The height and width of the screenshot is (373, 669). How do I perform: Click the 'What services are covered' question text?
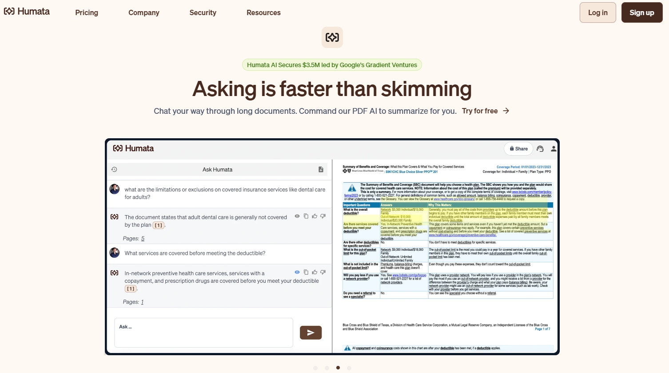coord(195,253)
